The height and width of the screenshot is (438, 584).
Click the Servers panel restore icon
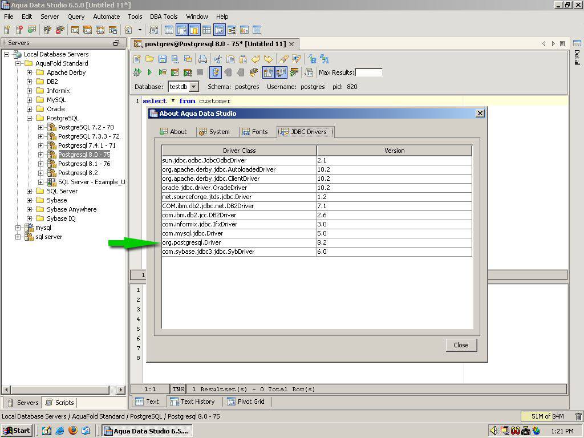tap(116, 43)
